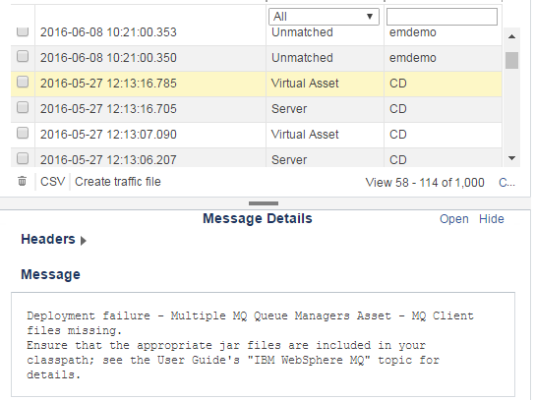The image size is (535, 400).
Task: Select the 12:13:06.207 Server row
Action: coord(257,158)
